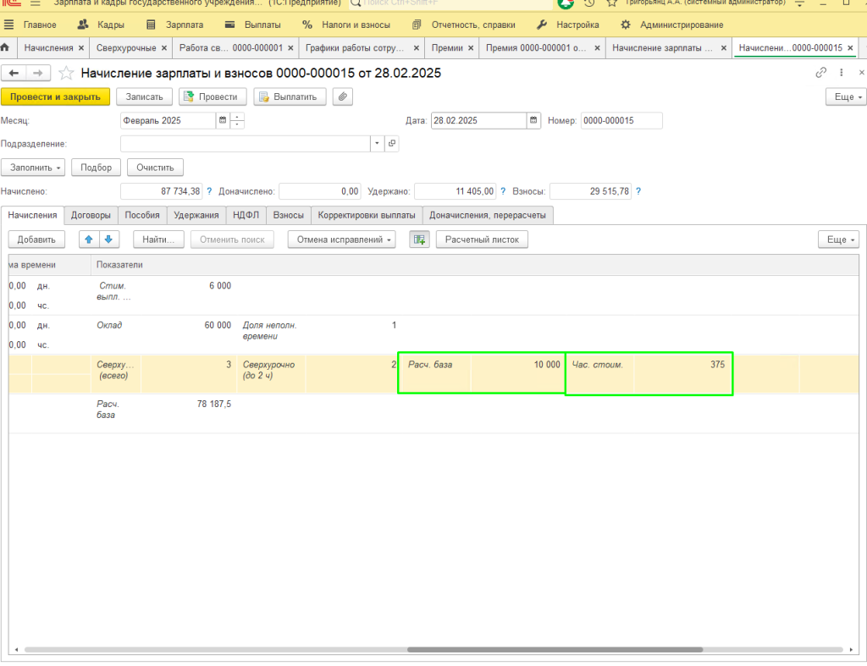This screenshot has height=666, width=867.
Task: Open the sections list icon beside Главное
Action: (8, 25)
